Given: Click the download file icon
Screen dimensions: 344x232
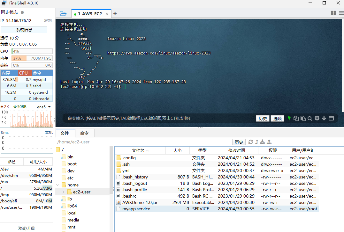Looking at the screenshot, I should (x=262, y=142).
